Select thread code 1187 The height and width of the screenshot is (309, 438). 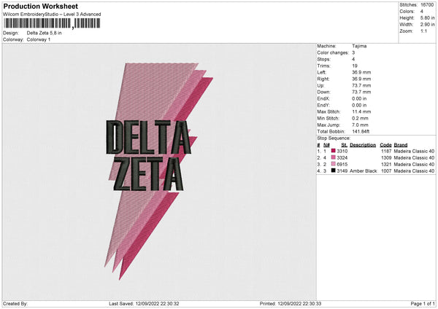point(386,151)
